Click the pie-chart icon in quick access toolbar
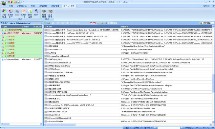Screen dimensions: 215x129 click(x=9, y=2)
